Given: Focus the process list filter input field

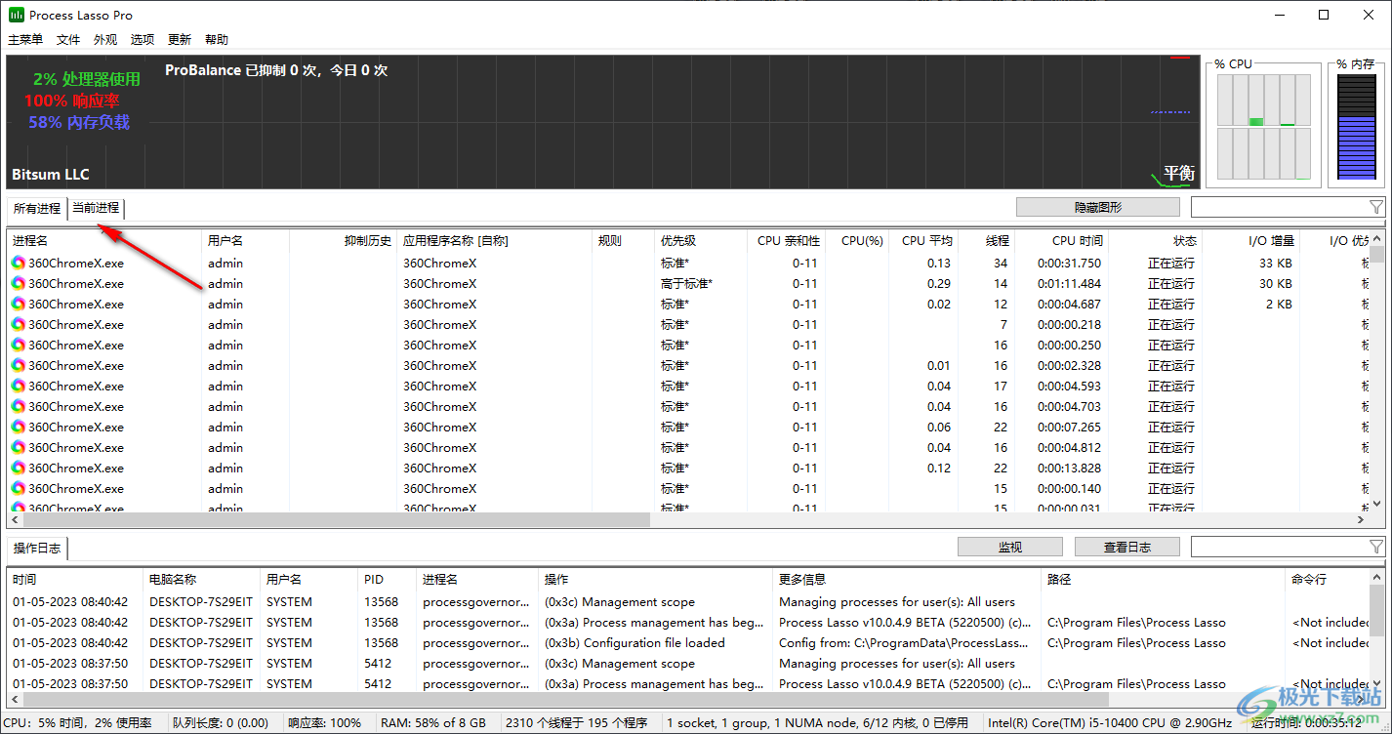Looking at the screenshot, I should (x=1280, y=207).
